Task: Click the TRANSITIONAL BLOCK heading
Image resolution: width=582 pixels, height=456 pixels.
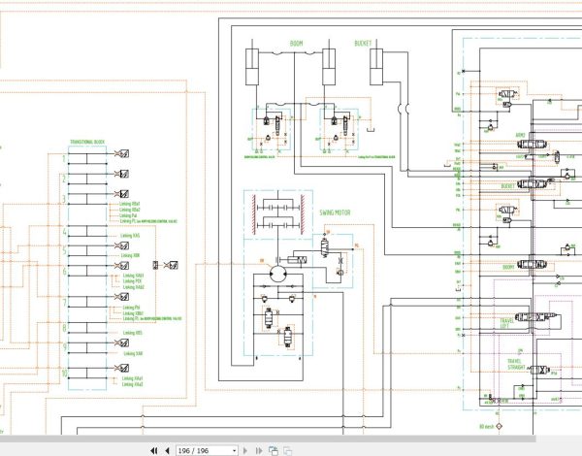Action: 87,142
